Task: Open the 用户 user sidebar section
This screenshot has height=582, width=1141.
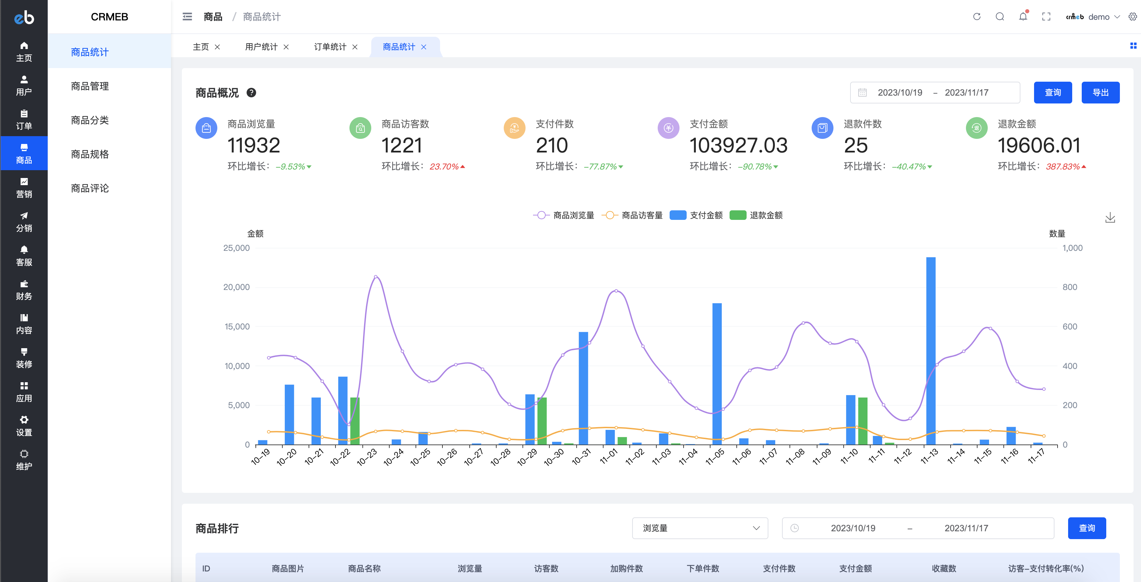Action: (24, 85)
